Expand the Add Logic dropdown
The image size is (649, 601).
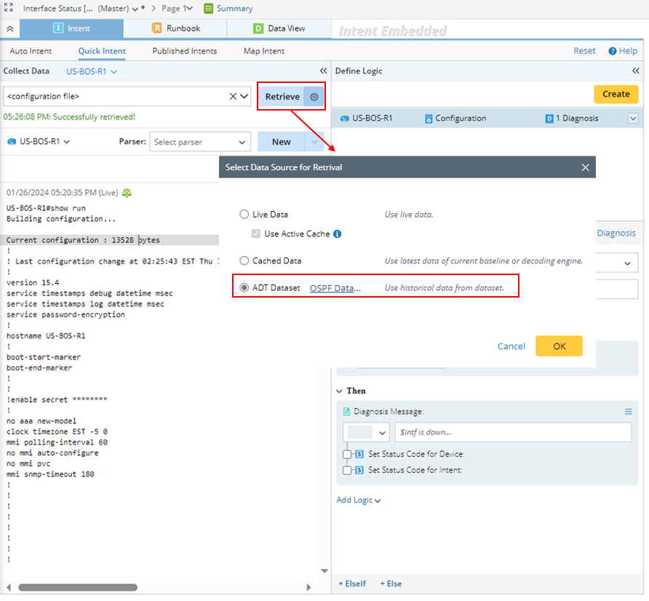click(359, 500)
